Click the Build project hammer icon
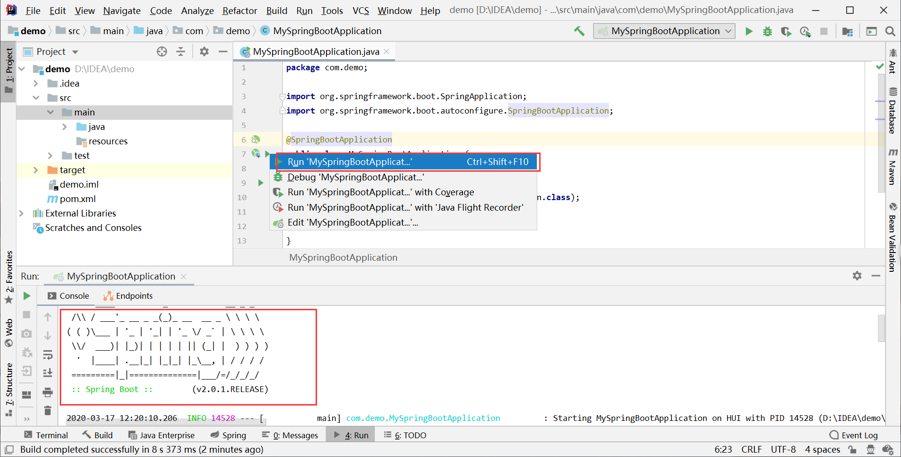The height and width of the screenshot is (457, 901). [579, 31]
